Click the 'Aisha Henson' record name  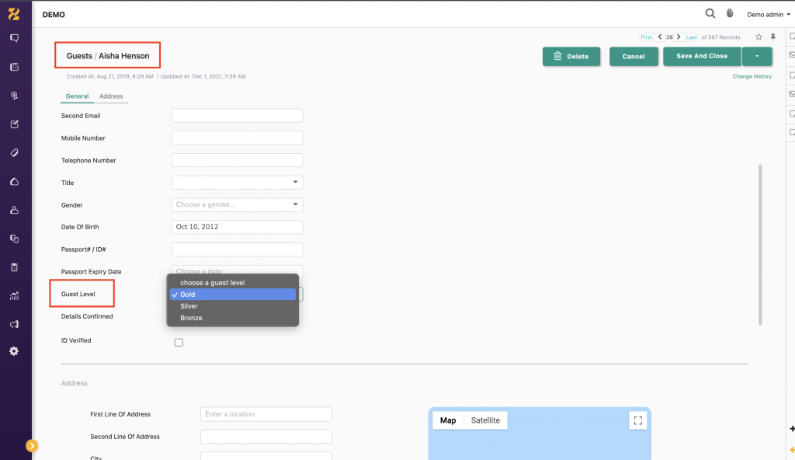[x=124, y=56]
